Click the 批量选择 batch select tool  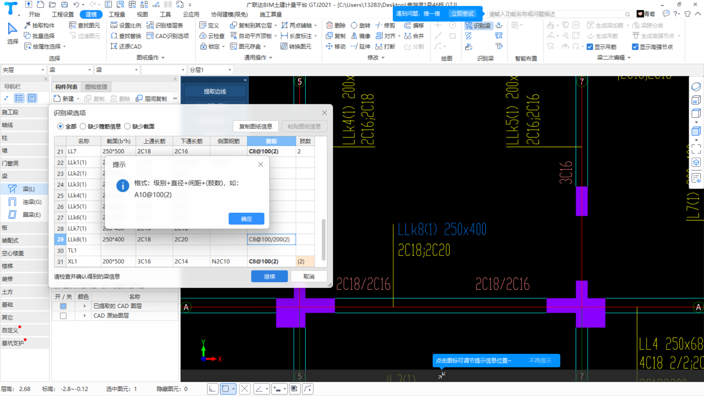[x=40, y=36]
